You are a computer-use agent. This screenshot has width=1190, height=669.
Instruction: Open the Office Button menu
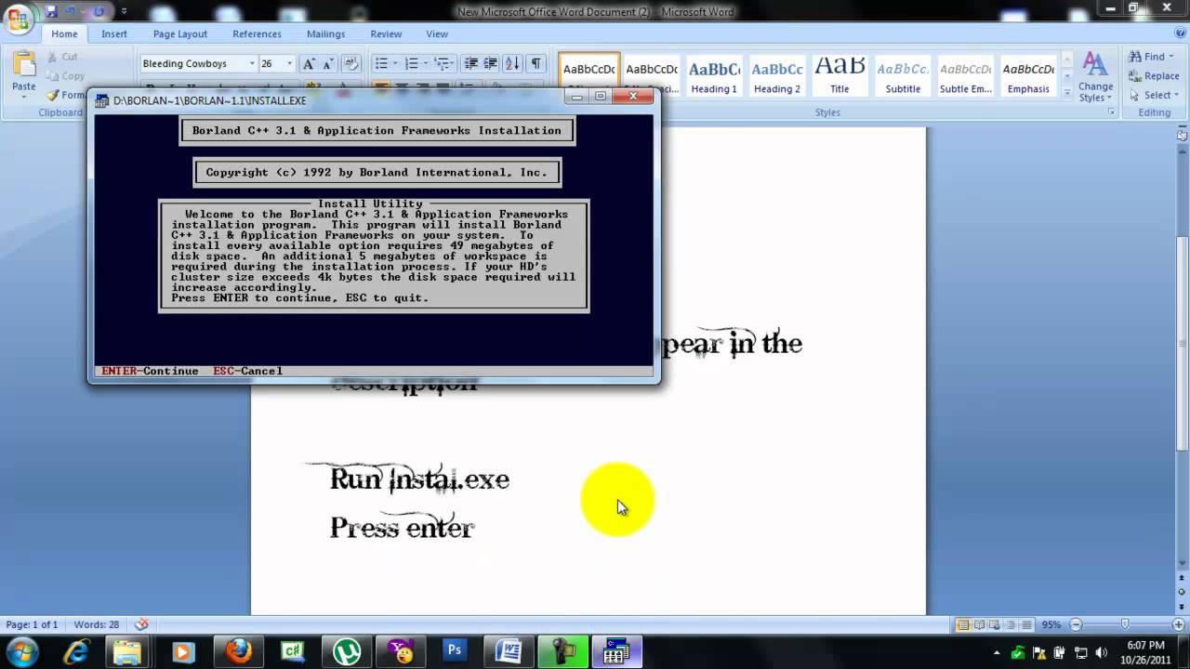pyautogui.click(x=18, y=19)
